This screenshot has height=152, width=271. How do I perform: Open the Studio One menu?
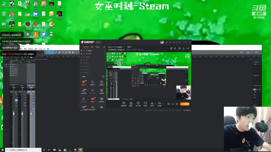click(x=42, y=49)
